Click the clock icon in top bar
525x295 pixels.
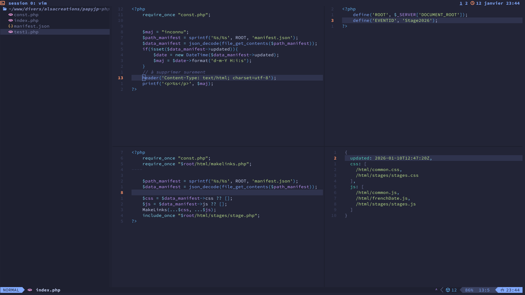(x=472, y=3)
